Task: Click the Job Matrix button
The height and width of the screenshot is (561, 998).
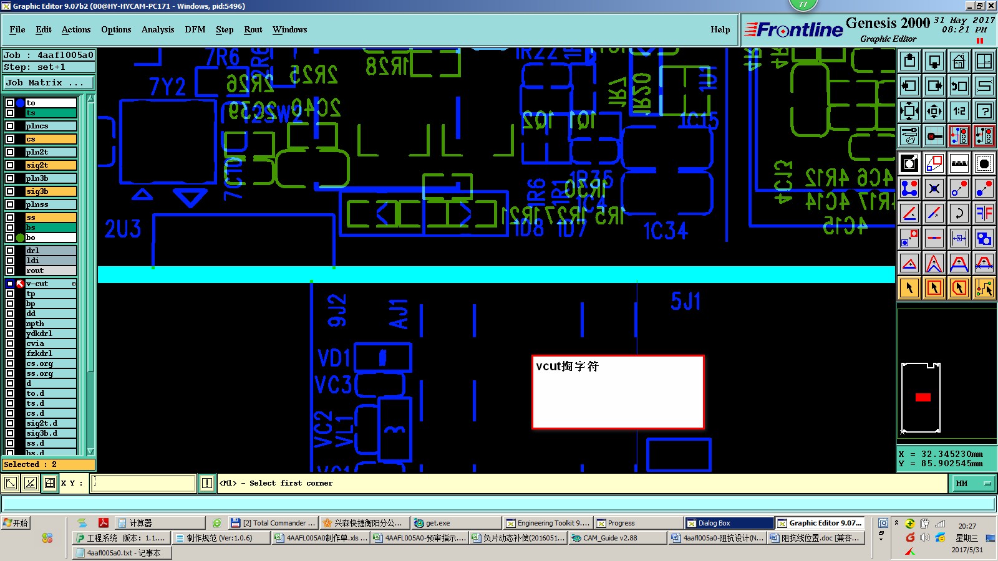Action: coord(49,82)
